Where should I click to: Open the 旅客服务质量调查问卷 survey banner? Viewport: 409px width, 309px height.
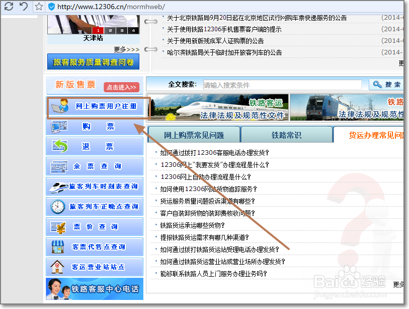pyautogui.click(x=94, y=62)
